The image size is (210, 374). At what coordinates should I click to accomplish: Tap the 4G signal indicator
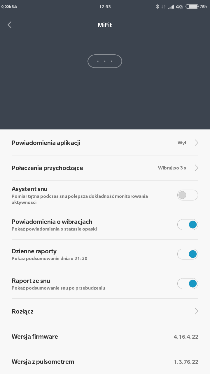click(x=179, y=6)
